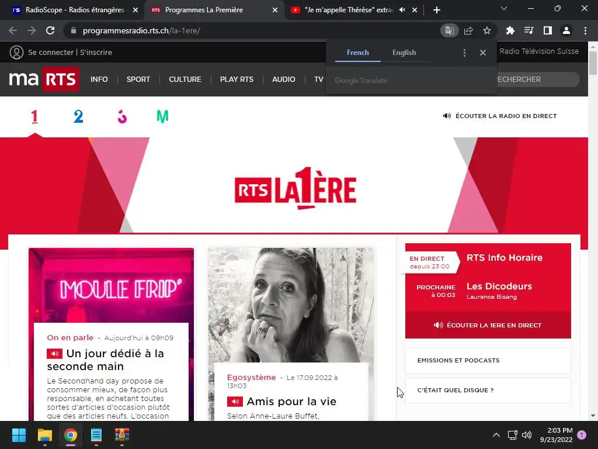Image resolution: width=598 pixels, height=449 pixels.
Task: Close the YouTube Je m'appelle Thérèse tab
Action: (415, 10)
